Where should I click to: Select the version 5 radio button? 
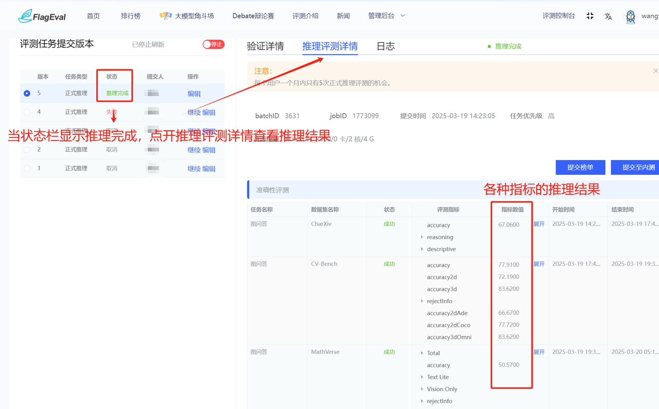point(27,94)
